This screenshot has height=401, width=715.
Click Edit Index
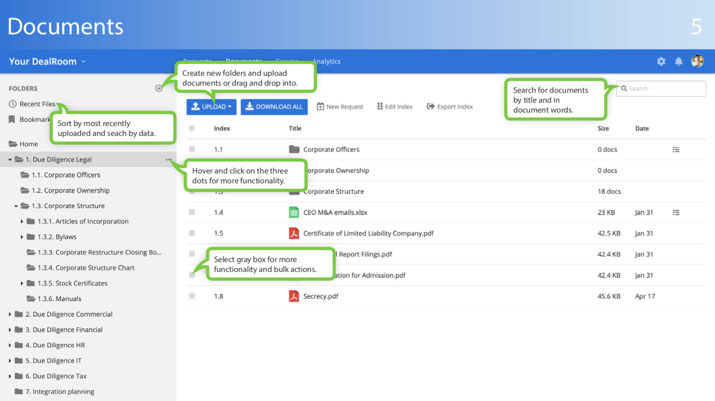(395, 107)
